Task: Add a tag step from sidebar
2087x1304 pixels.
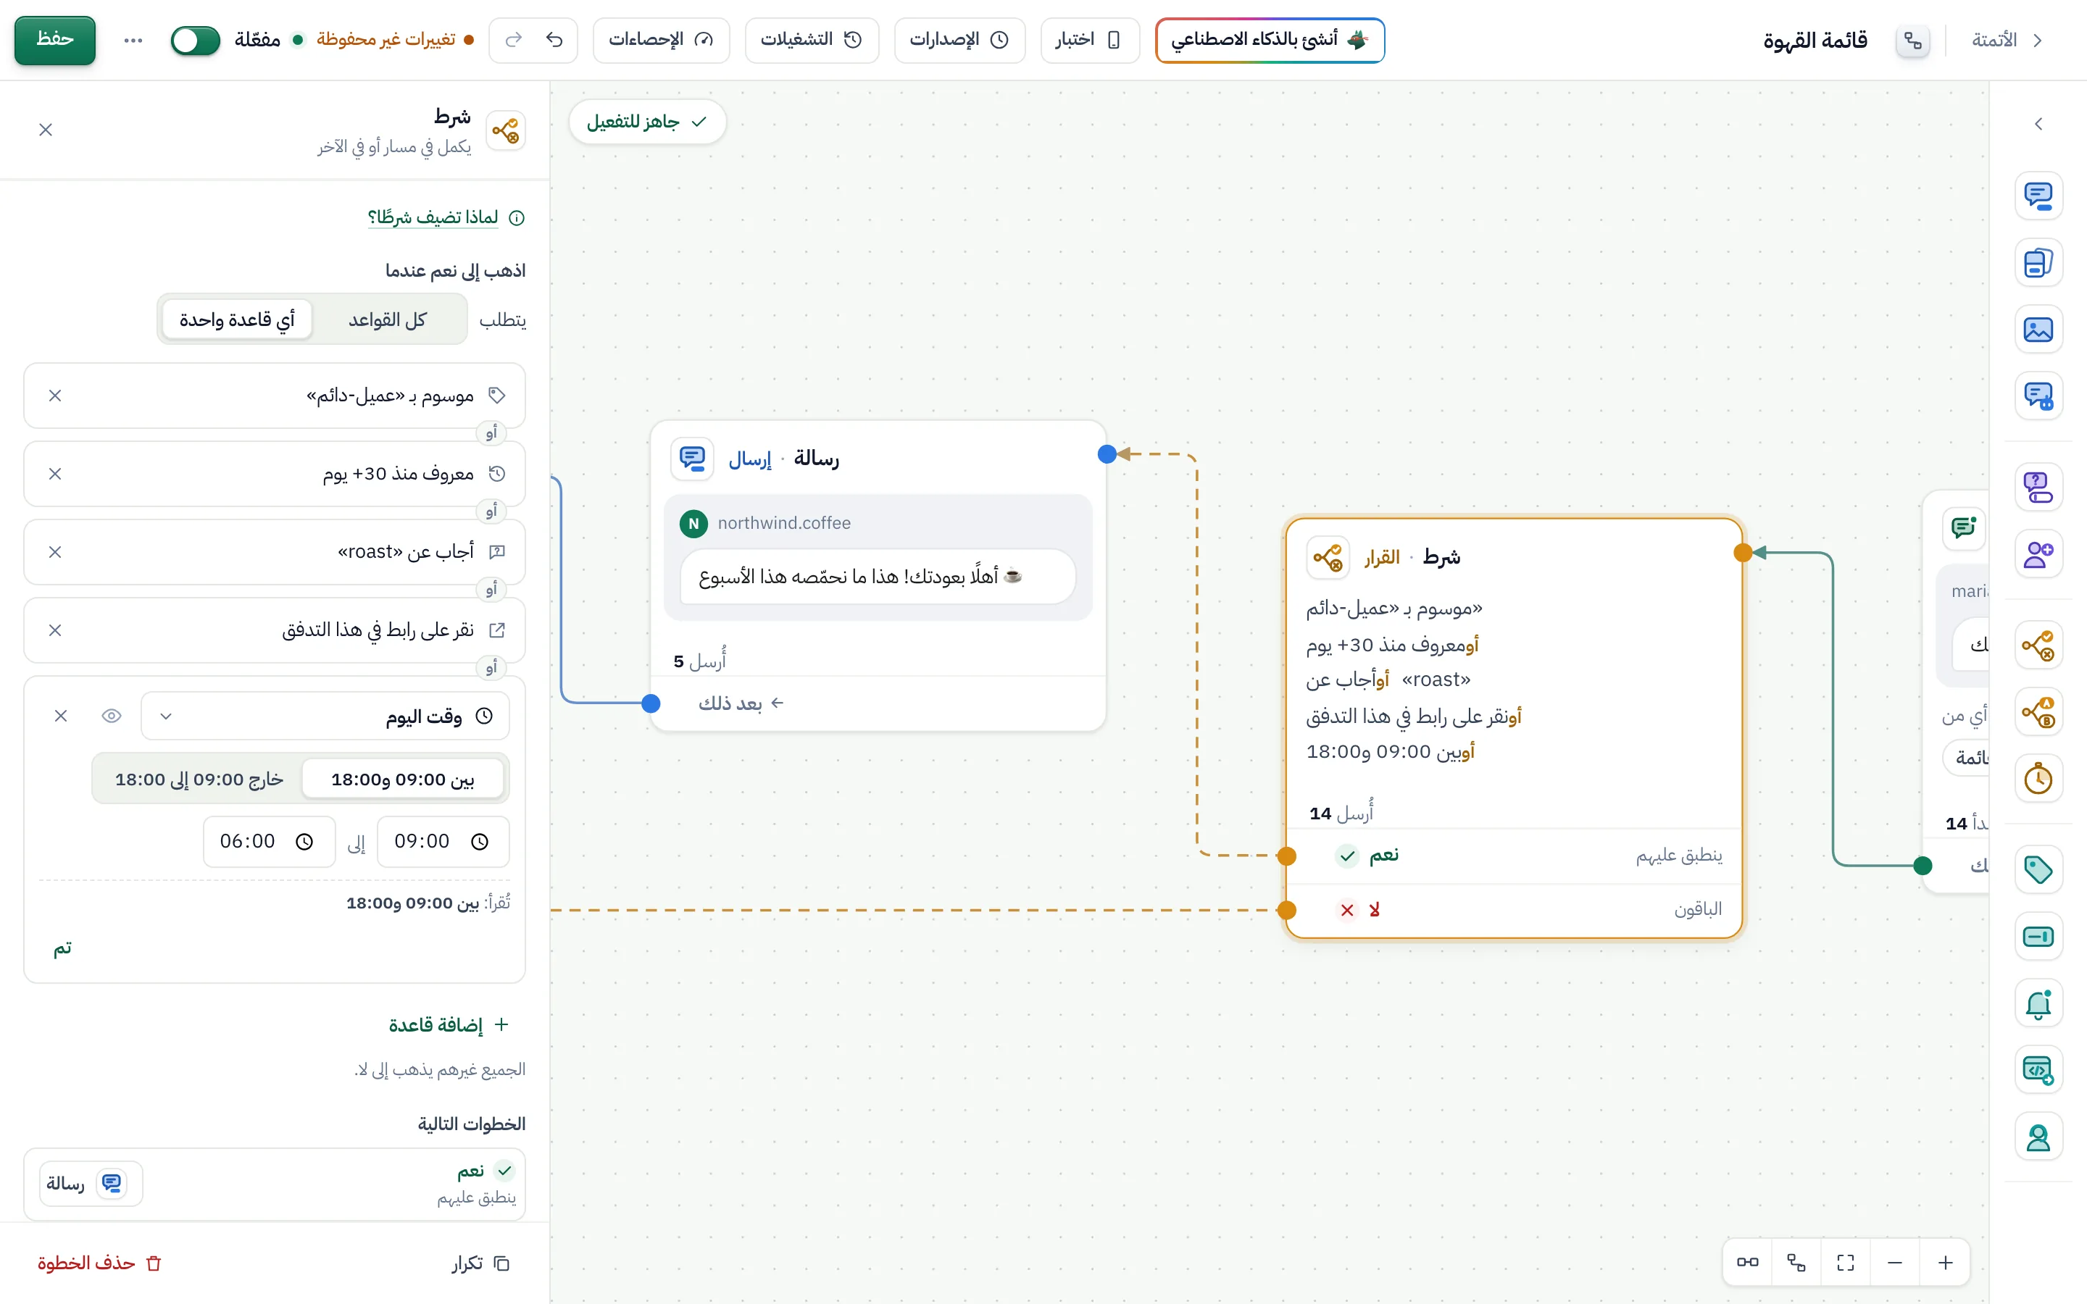Action: click(2038, 869)
